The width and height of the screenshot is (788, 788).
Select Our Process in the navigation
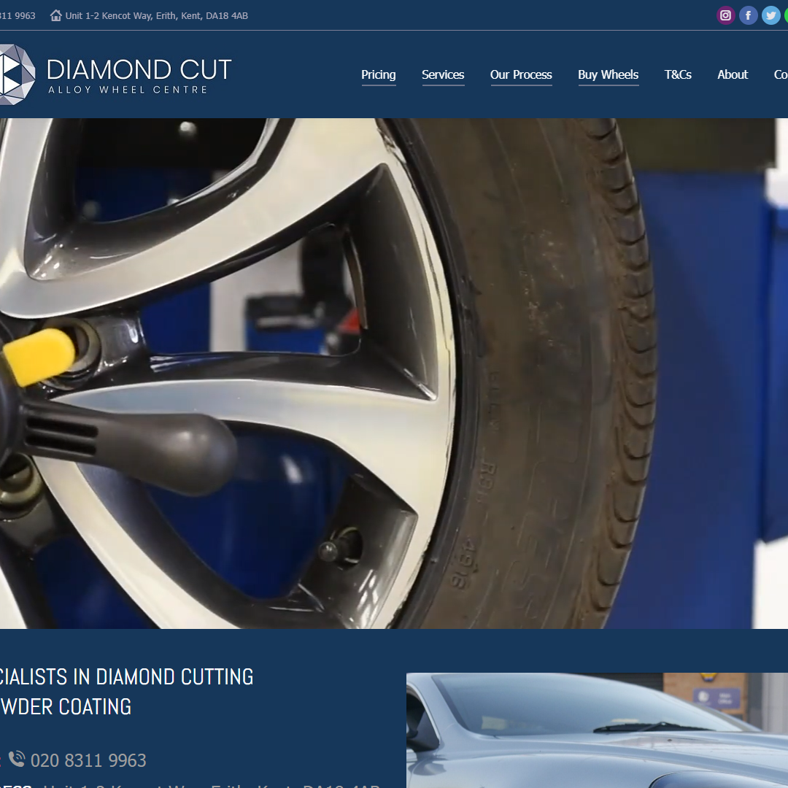click(521, 74)
